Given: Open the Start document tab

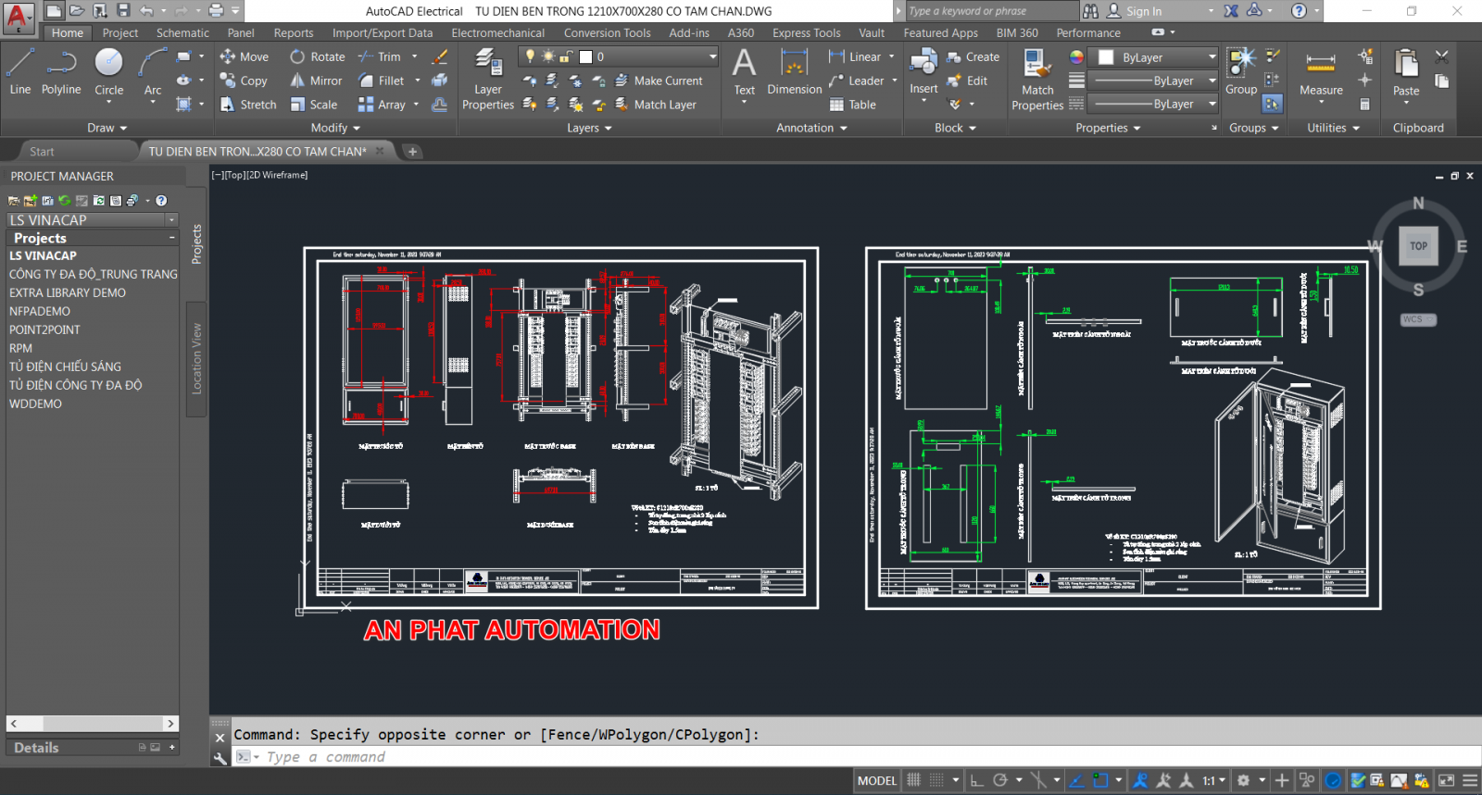Looking at the screenshot, I should (42, 151).
